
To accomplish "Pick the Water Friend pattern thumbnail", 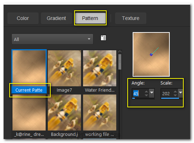I will click(99, 71).
